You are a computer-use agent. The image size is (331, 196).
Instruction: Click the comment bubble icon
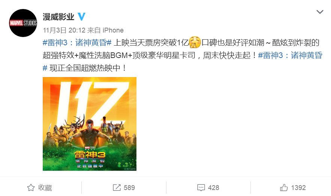(x=201, y=187)
